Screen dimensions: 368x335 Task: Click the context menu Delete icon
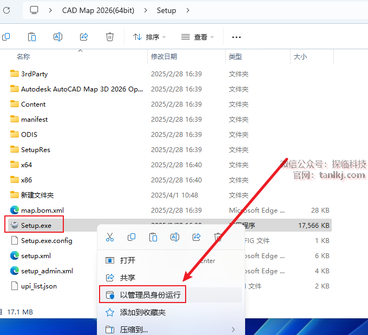218,237
